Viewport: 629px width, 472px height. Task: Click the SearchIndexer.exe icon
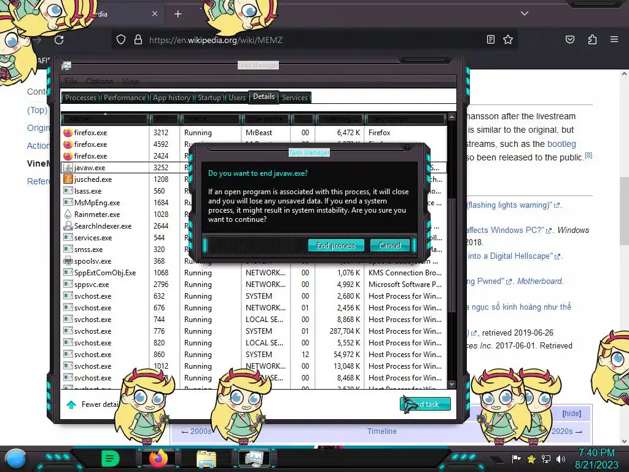point(68,226)
